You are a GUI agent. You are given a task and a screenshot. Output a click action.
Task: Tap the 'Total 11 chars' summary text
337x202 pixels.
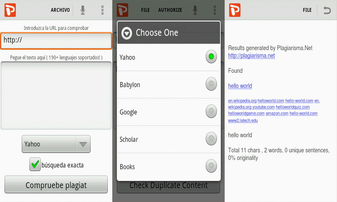(x=279, y=154)
